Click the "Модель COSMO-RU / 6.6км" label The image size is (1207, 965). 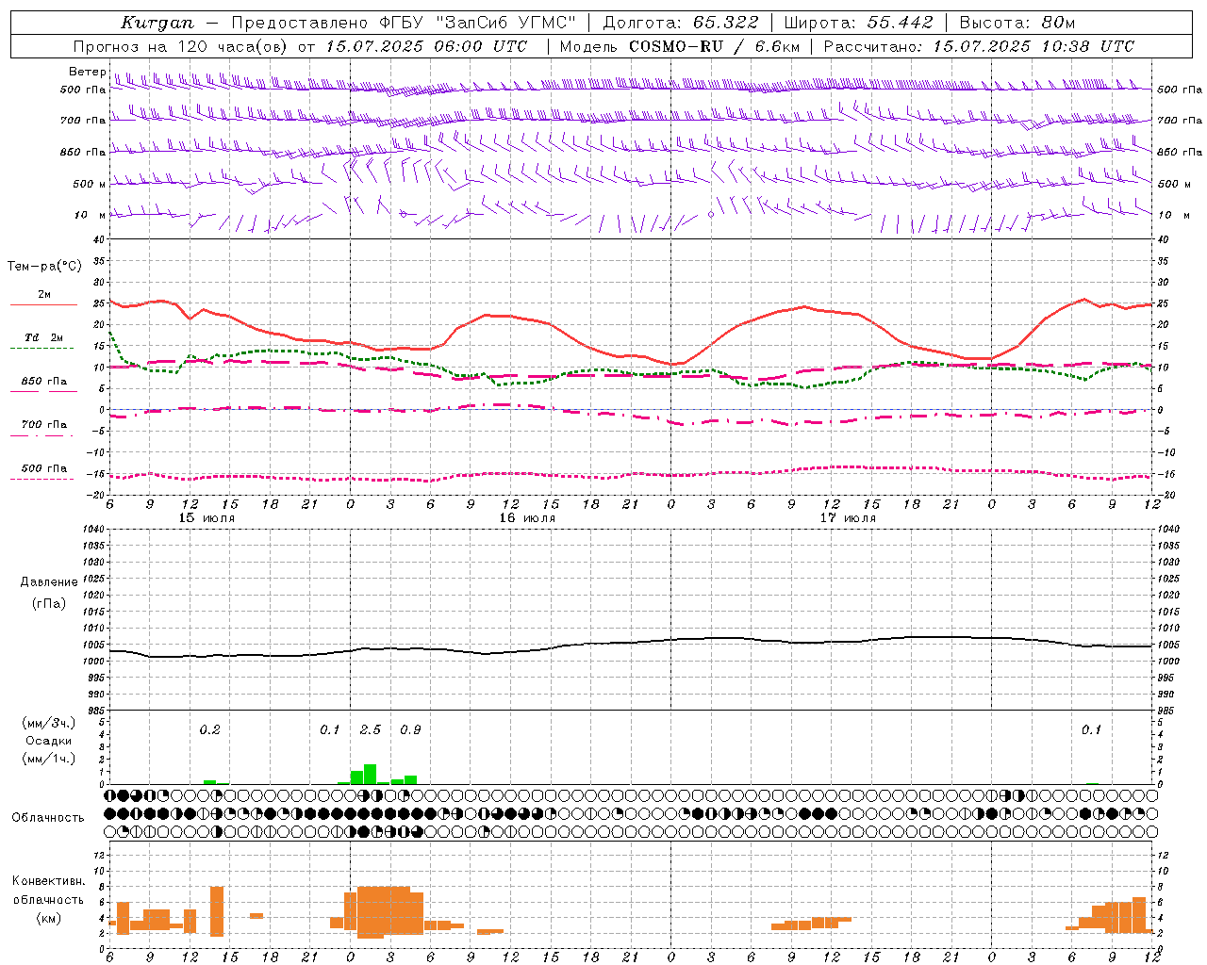680,46
